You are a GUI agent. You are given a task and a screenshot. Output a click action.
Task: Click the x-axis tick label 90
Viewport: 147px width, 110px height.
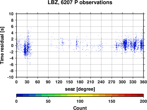[x=48, y=82]
